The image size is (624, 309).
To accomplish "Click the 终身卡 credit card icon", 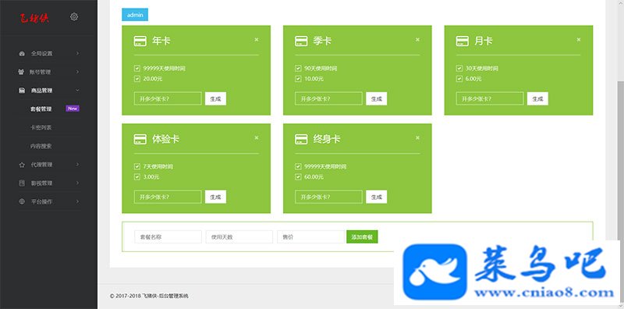I will pyautogui.click(x=301, y=139).
